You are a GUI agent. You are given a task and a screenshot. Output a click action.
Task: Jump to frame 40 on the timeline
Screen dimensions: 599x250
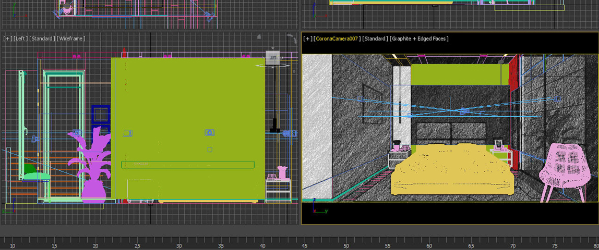coord(262,246)
